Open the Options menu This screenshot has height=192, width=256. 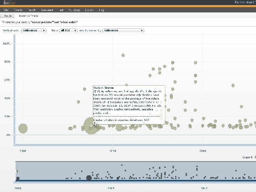(89, 10)
